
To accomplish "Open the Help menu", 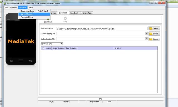I will (31, 8).
